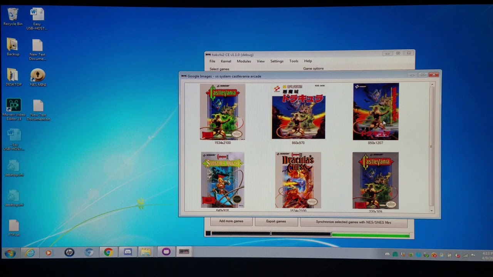Open the Windows Start orb
The height and width of the screenshot is (277, 493).
10,253
